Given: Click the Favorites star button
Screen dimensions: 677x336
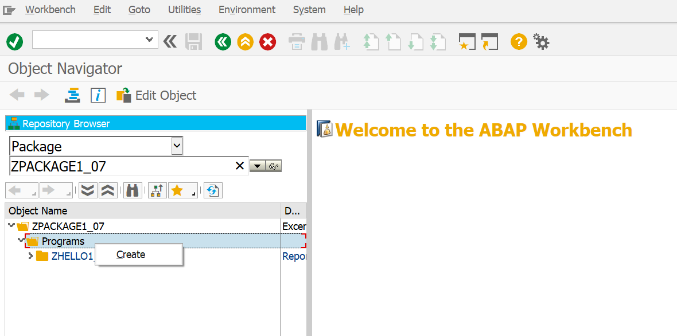Looking at the screenshot, I should 182,190.
